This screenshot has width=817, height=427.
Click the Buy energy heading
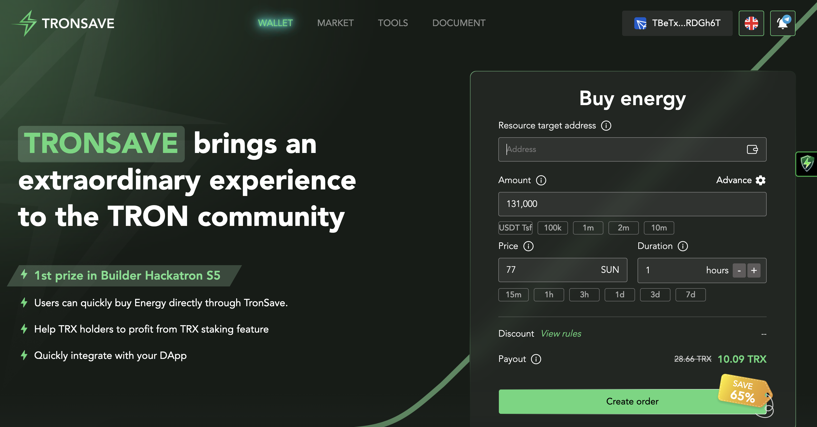[632, 99]
